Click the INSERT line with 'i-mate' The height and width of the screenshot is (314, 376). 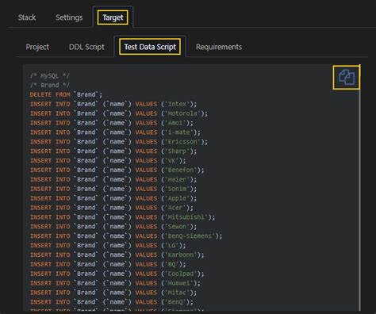115,132
